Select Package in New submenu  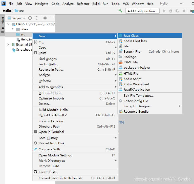(150, 57)
